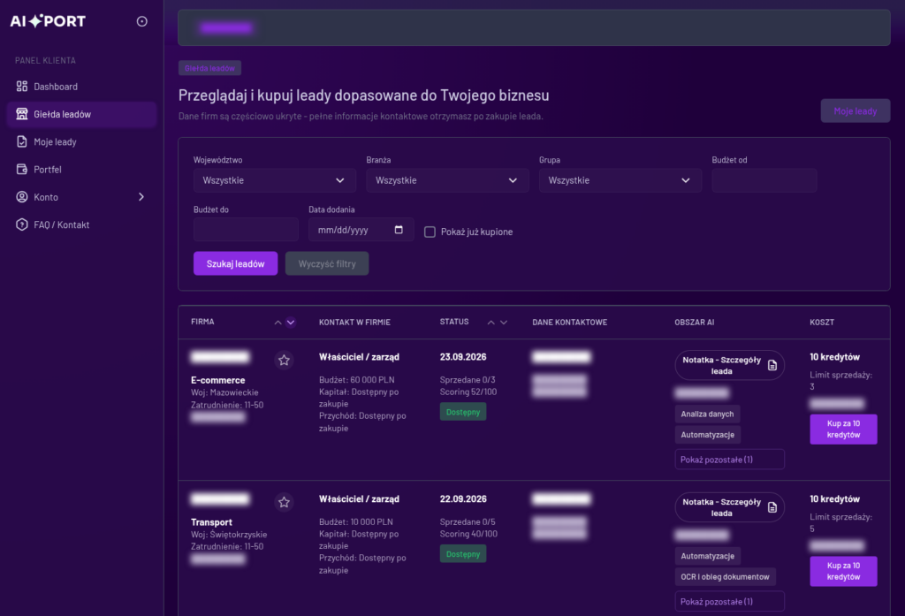Click the Kontakt w firmie column header

354,323
